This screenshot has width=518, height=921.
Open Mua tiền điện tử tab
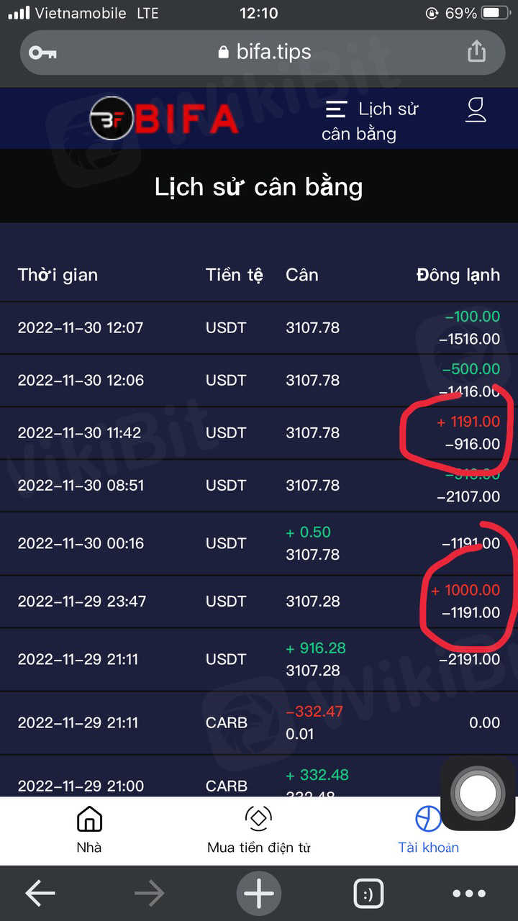[x=258, y=830]
